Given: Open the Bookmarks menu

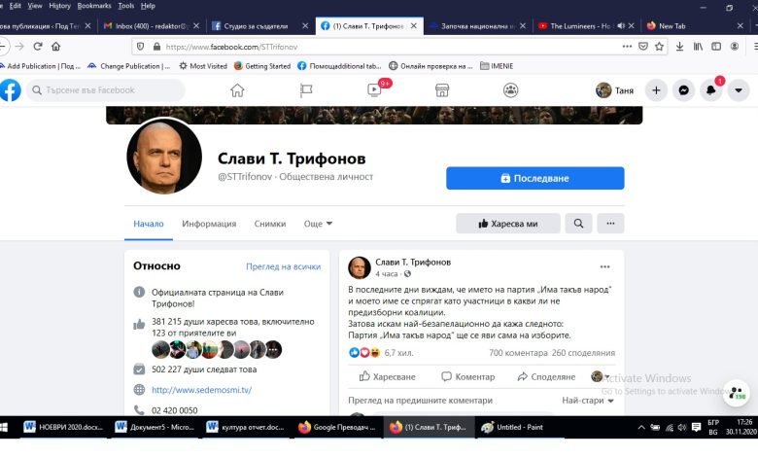Looking at the screenshot, I should 94,6.
